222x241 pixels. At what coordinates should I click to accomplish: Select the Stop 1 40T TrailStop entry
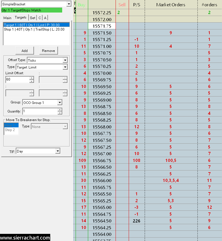pos(37,29)
